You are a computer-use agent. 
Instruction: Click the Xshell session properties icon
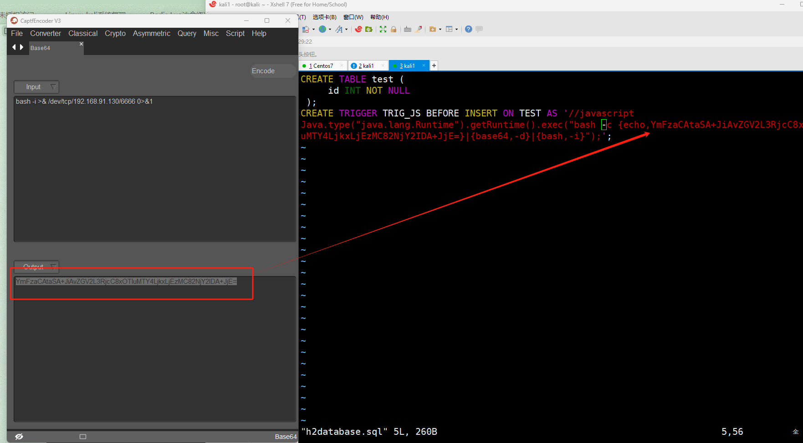point(305,29)
